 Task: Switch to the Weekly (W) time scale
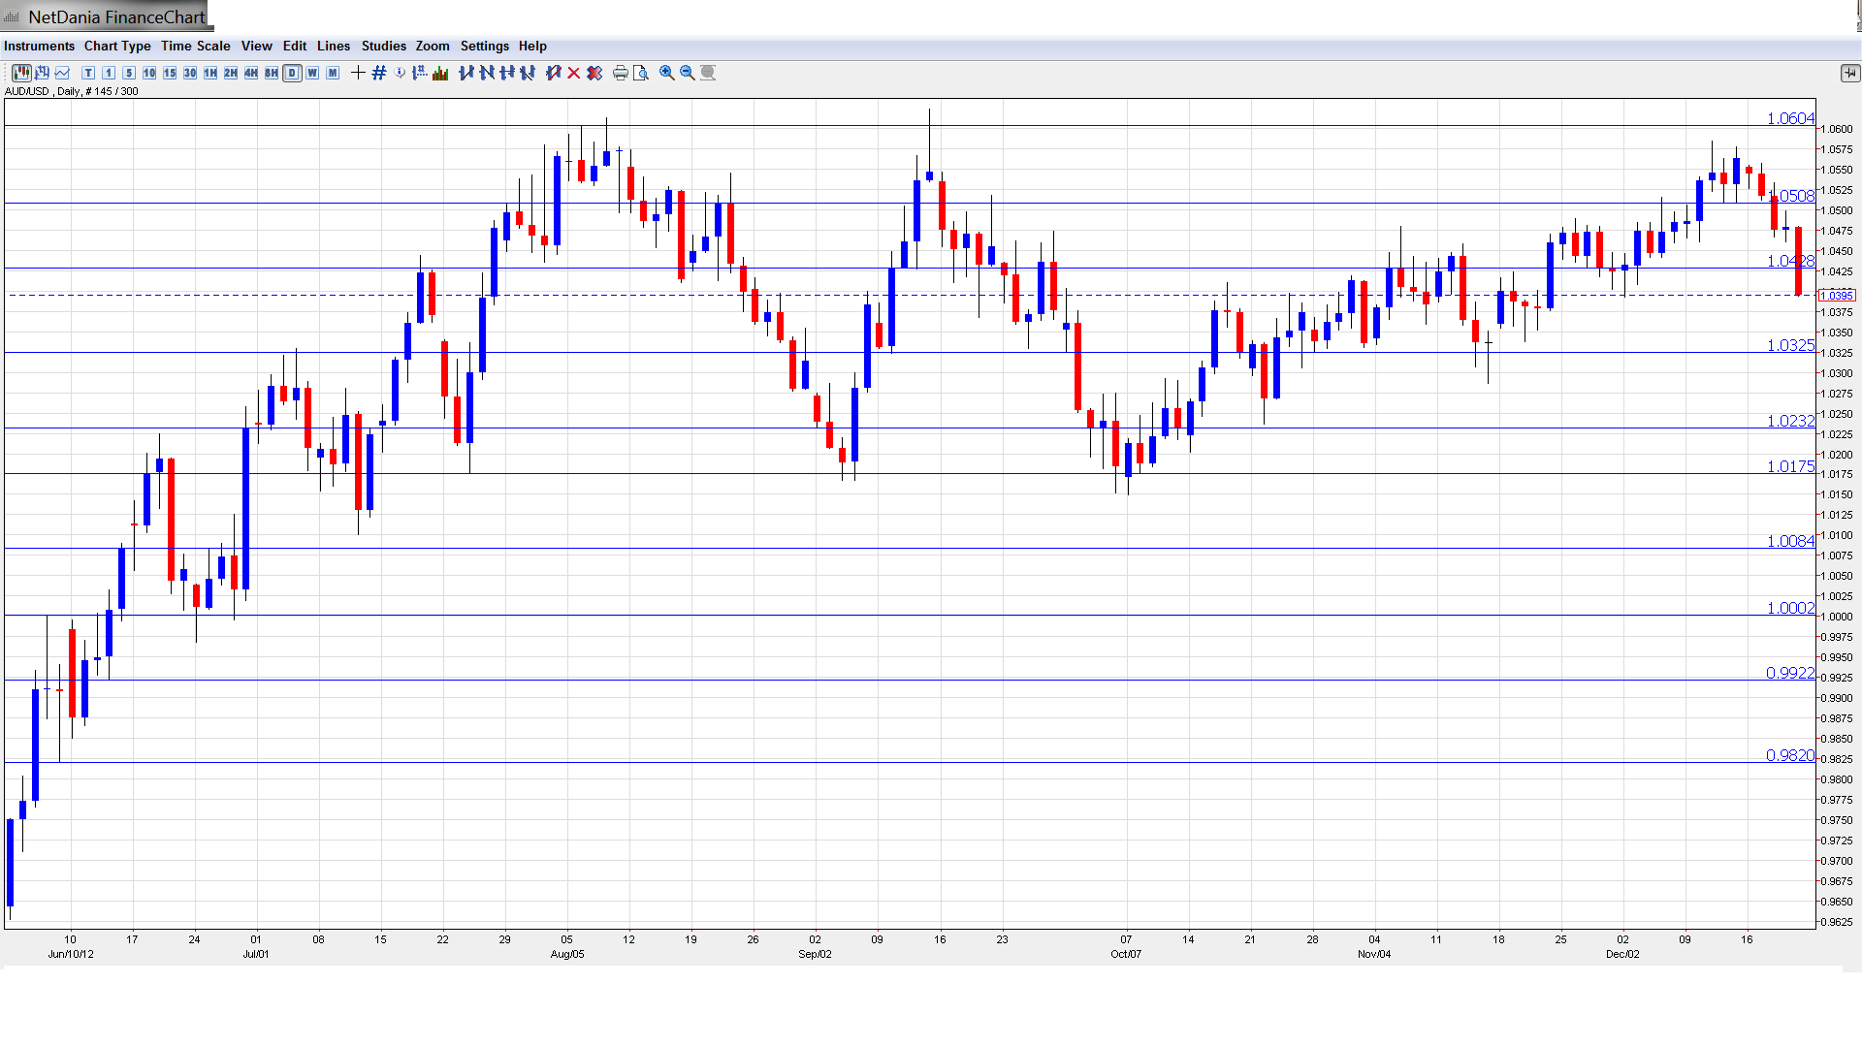pos(312,73)
